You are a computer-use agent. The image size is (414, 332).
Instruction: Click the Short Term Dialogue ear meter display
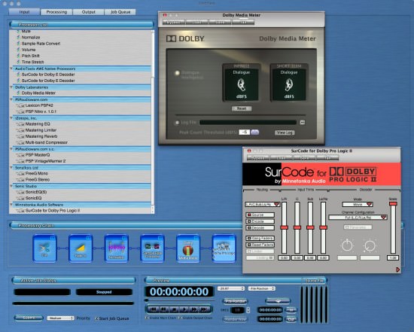[289, 84]
